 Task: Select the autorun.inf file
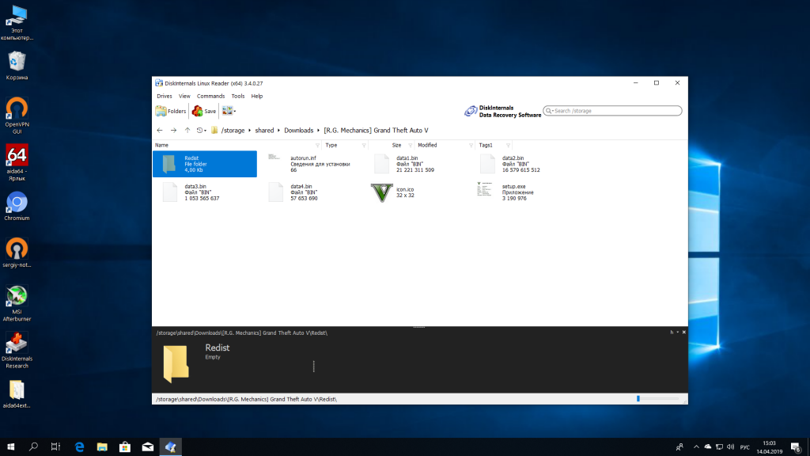pos(276,164)
